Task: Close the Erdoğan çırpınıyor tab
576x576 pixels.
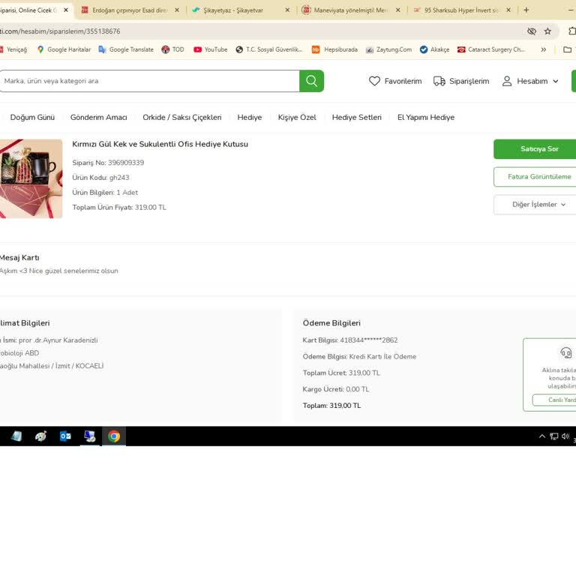Action: tap(177, 10)
